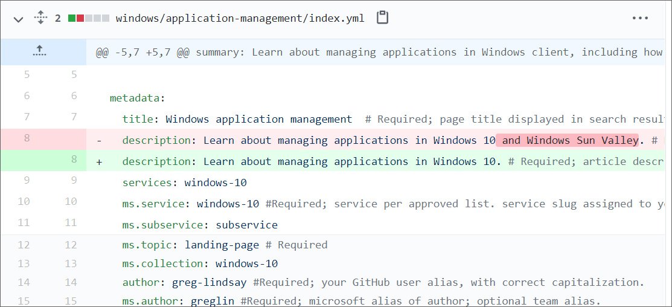Click the highlighted 'and Windows Sun Valley' text
Image resolution: width=672 pixels, height=307 pixels.
coord(567,140)
